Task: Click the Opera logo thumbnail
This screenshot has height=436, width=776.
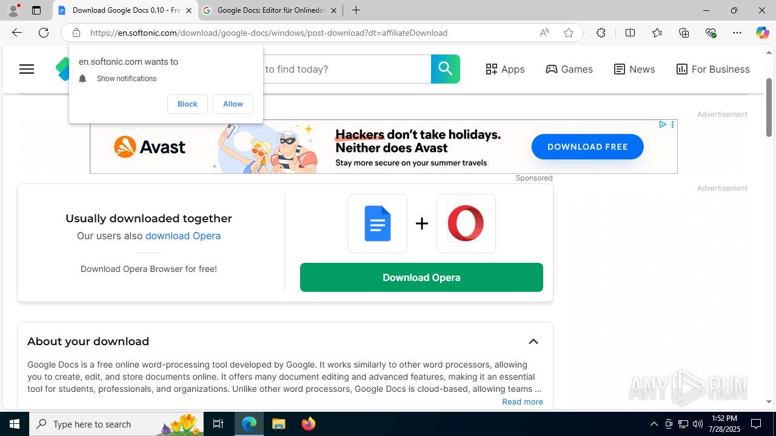Action: pos(466,223)
